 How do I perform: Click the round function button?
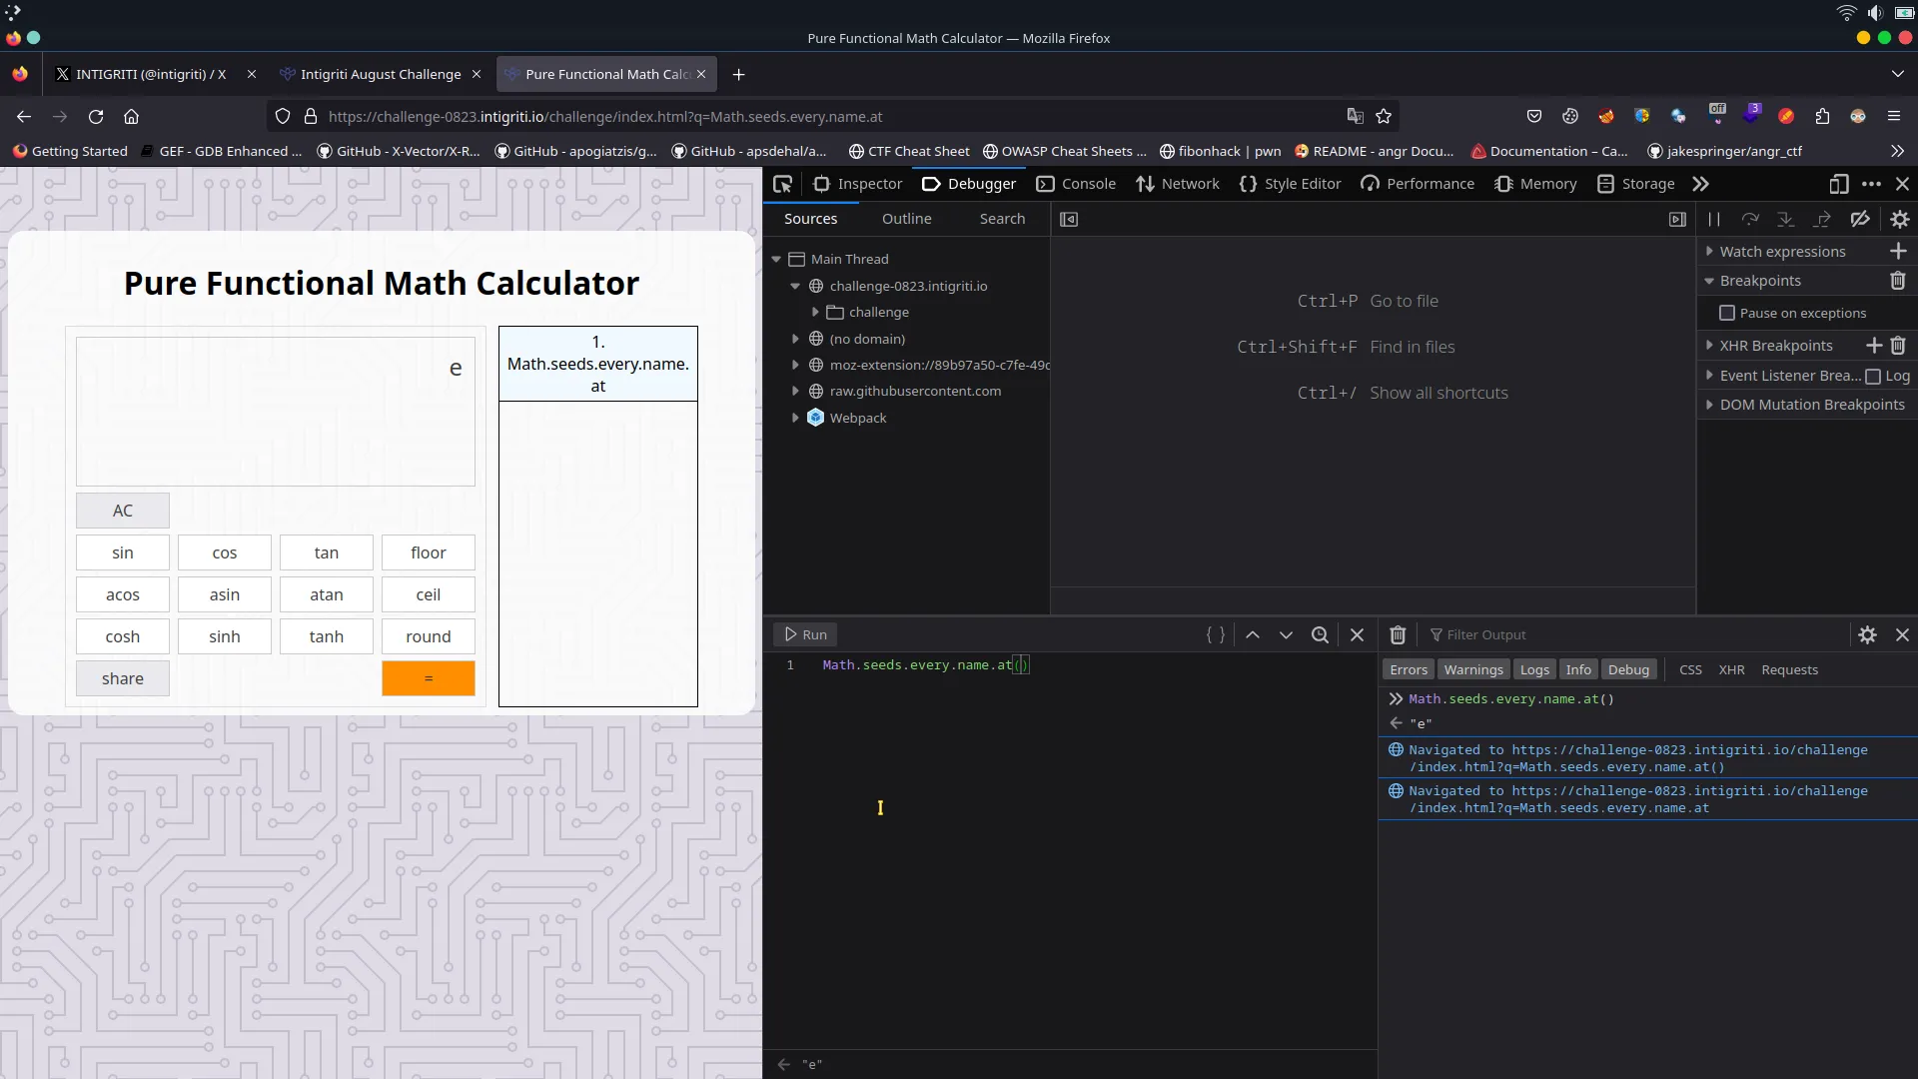tap(429, 636)
